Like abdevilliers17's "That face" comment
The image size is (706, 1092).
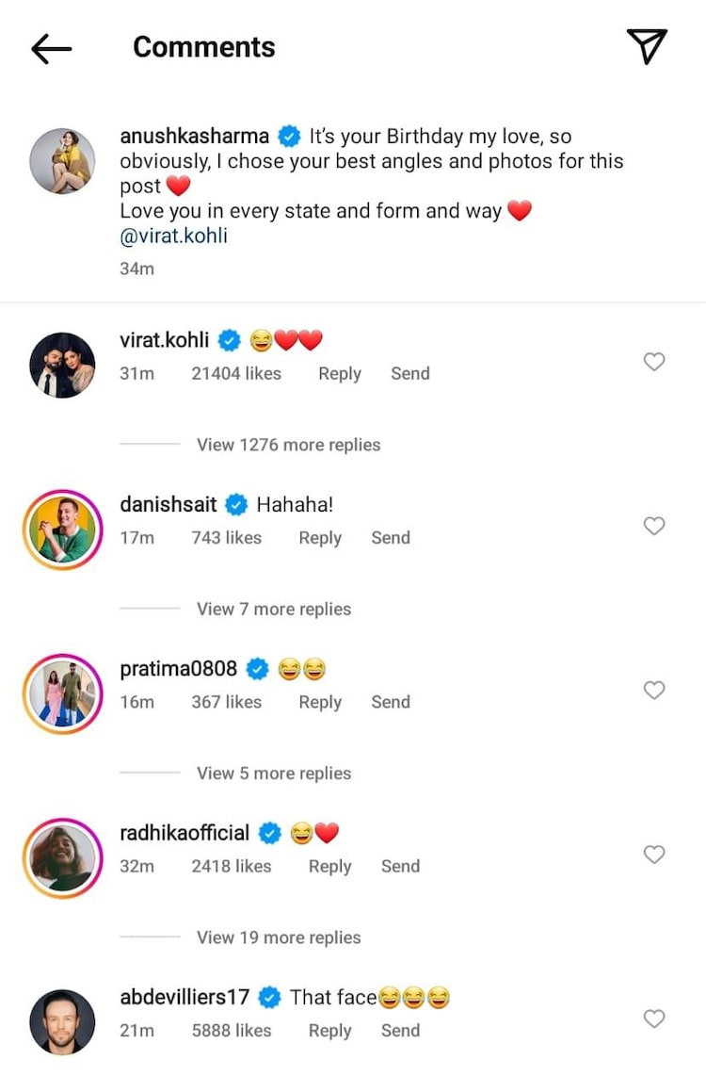point(653,1019)
